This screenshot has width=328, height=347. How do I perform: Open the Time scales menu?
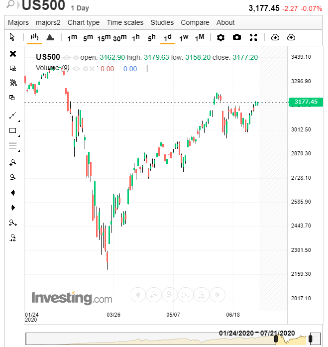[125, 22]
